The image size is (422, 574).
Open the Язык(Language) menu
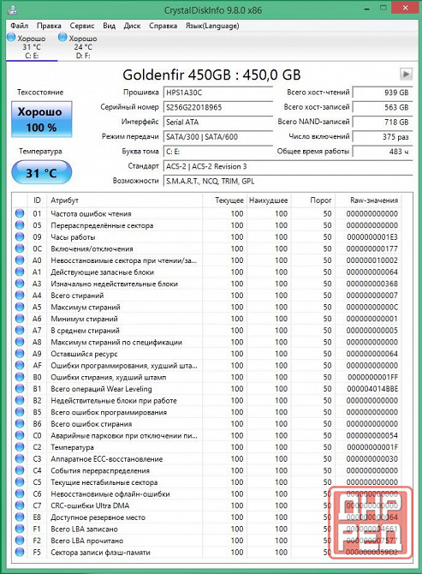(212, 26)
